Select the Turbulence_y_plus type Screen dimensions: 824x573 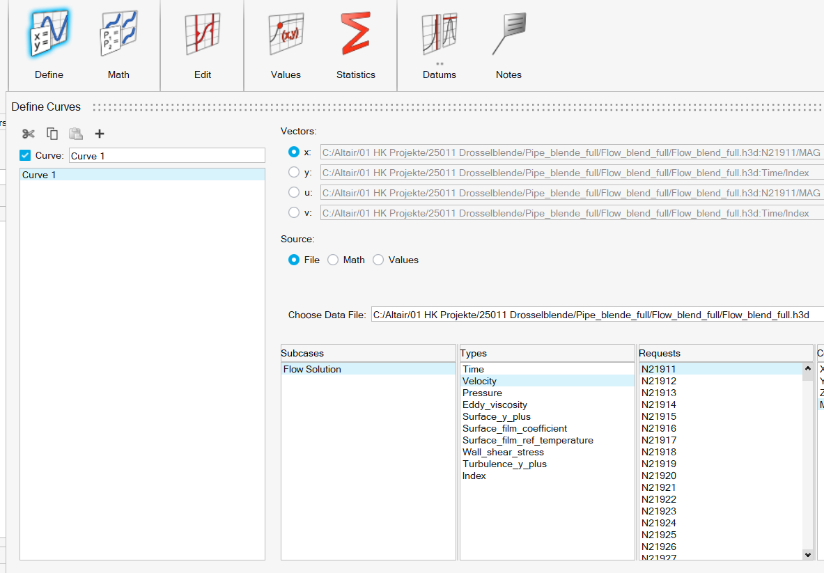point(547,464)
